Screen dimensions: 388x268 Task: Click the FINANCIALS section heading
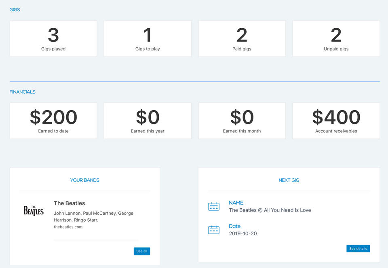pyautogui.click(x=22, y=92)
